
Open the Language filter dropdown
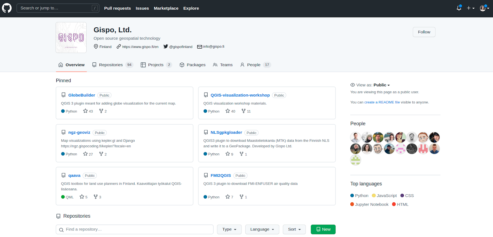point(262,229)
